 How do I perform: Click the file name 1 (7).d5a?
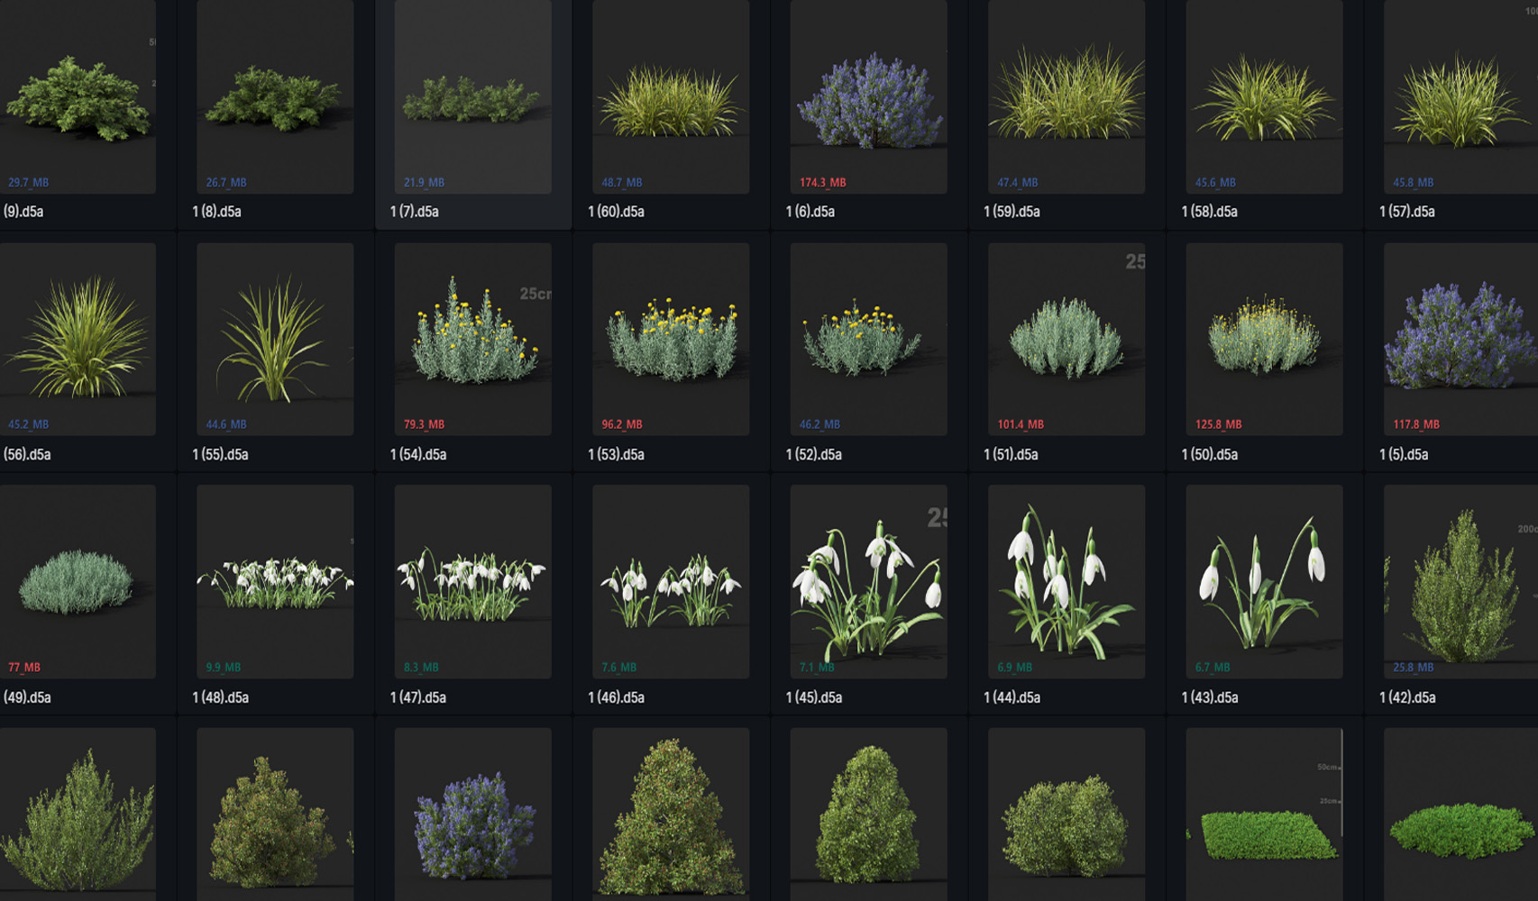click(x=415, y=212)
